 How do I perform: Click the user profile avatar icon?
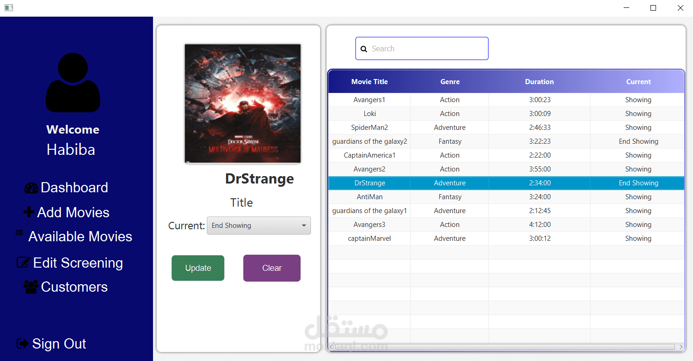coord(73,83)
